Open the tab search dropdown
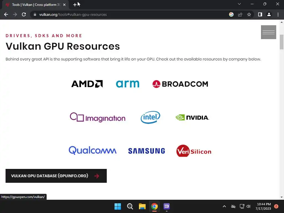284x213 pixels. tap(239, 4)
